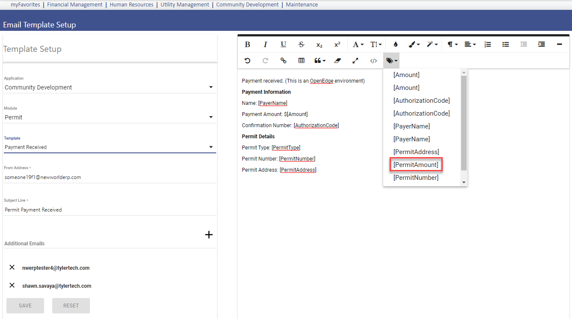Open the code view editor
Screen dimensions: 572x319
click(x=373, y=61)
